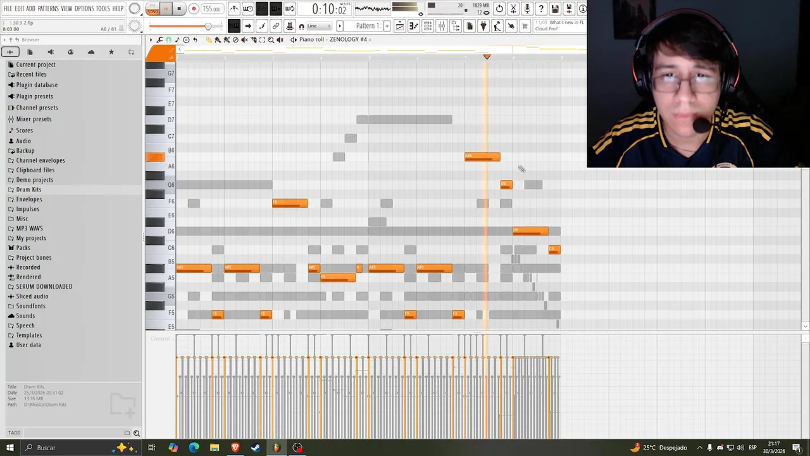
Task: Open the render/export audio icon
Action: tap(569, 9)
